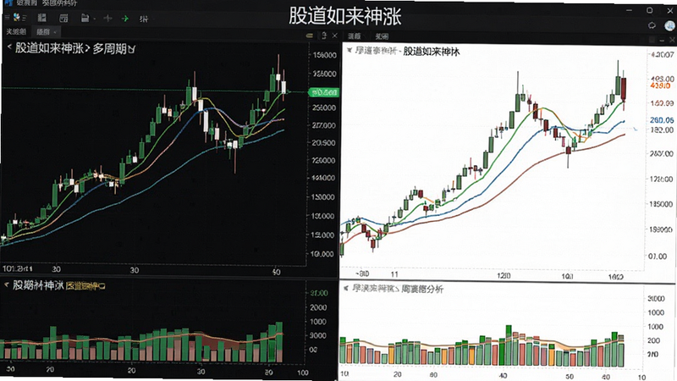Open the user avatar profile
Screen dimensions: 677x381
coord(669,25)
